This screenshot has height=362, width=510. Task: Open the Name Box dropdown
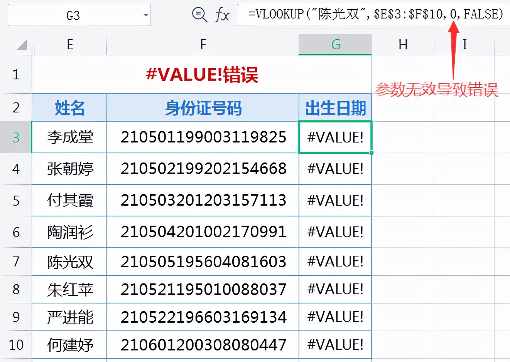point(146,15)
